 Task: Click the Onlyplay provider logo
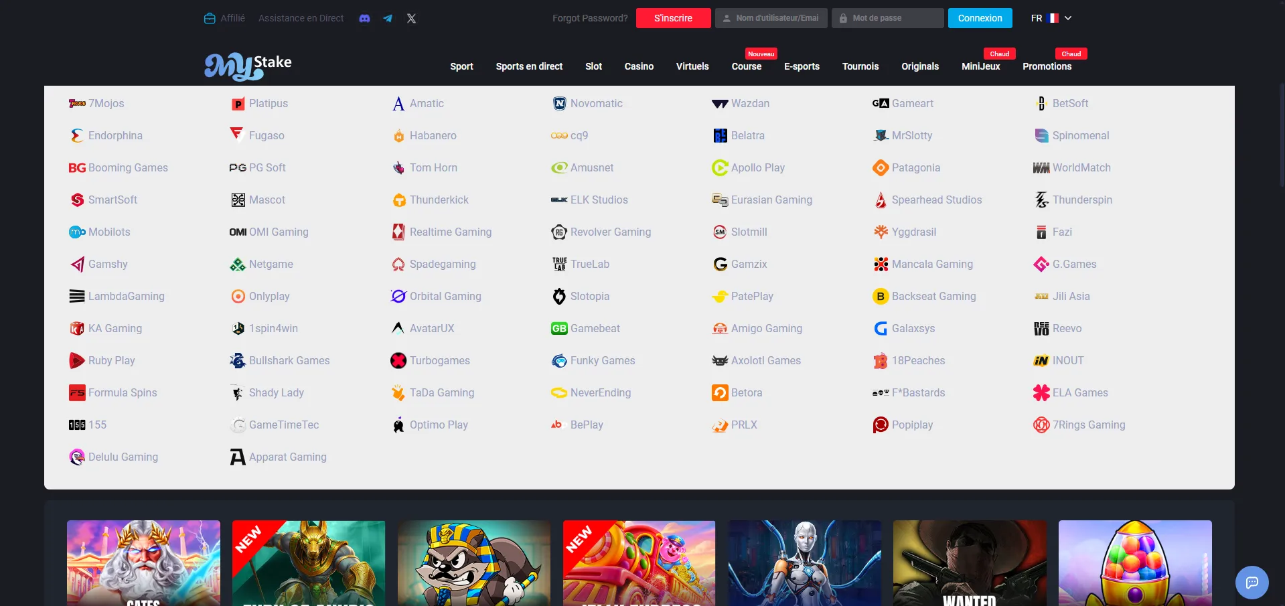click(238, 296)
